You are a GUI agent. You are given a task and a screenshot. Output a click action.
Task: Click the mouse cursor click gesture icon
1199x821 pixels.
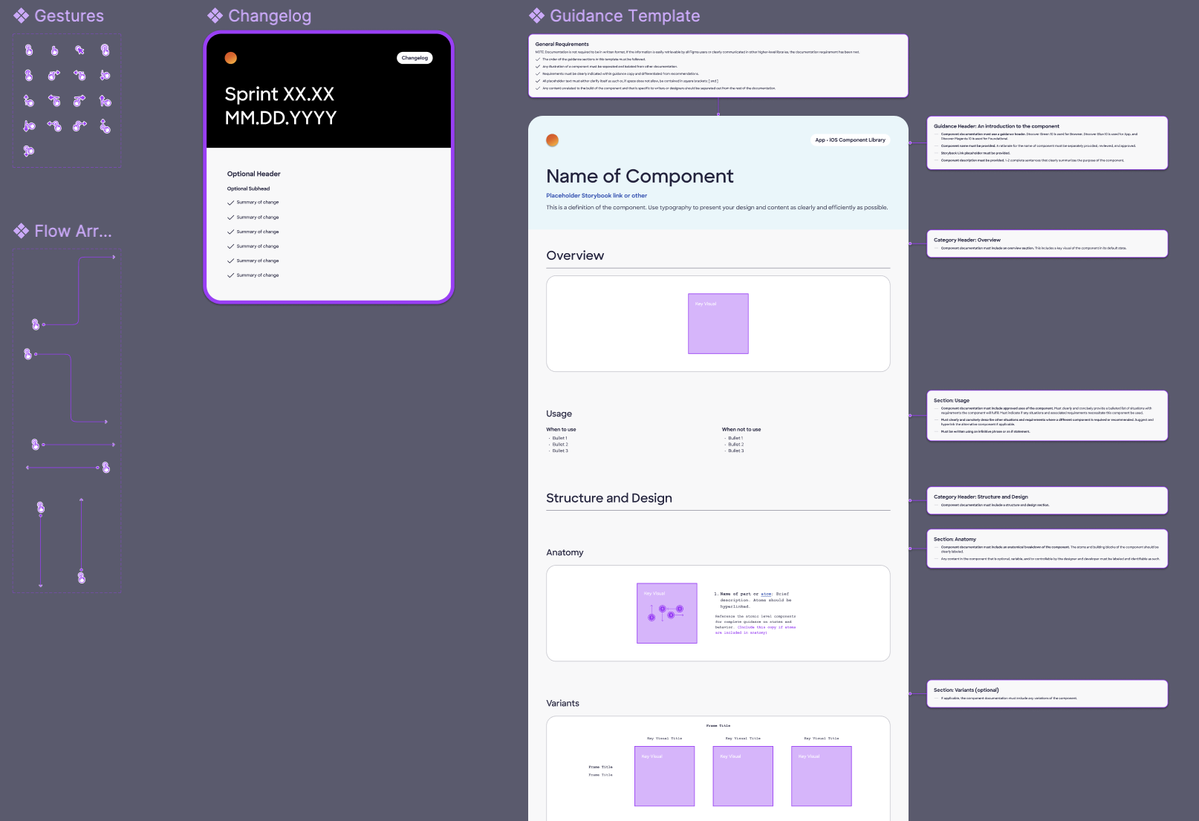click(80, 50)
